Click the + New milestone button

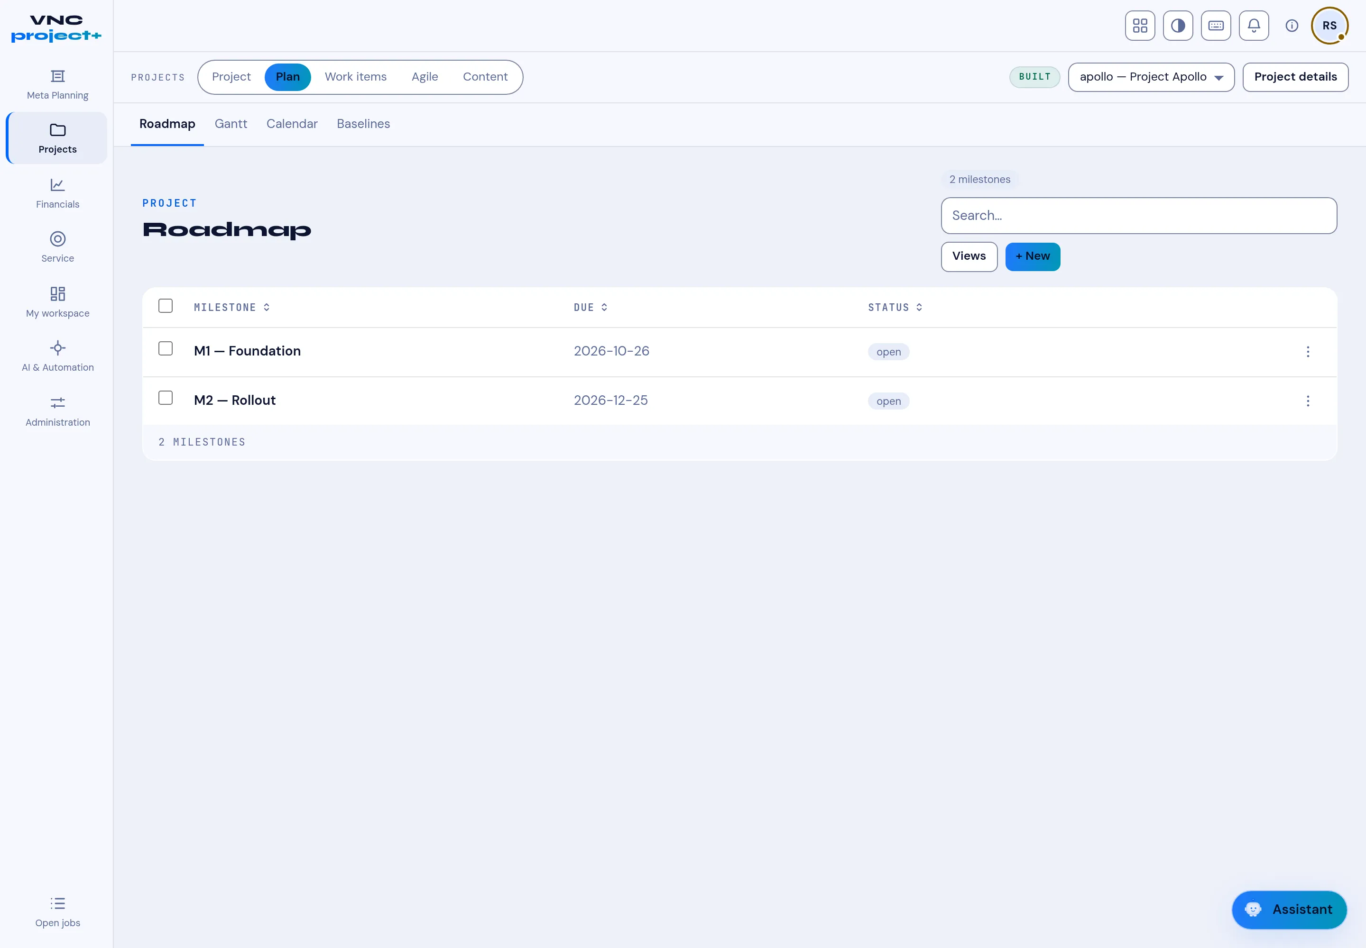click(x=1033, y=256)
